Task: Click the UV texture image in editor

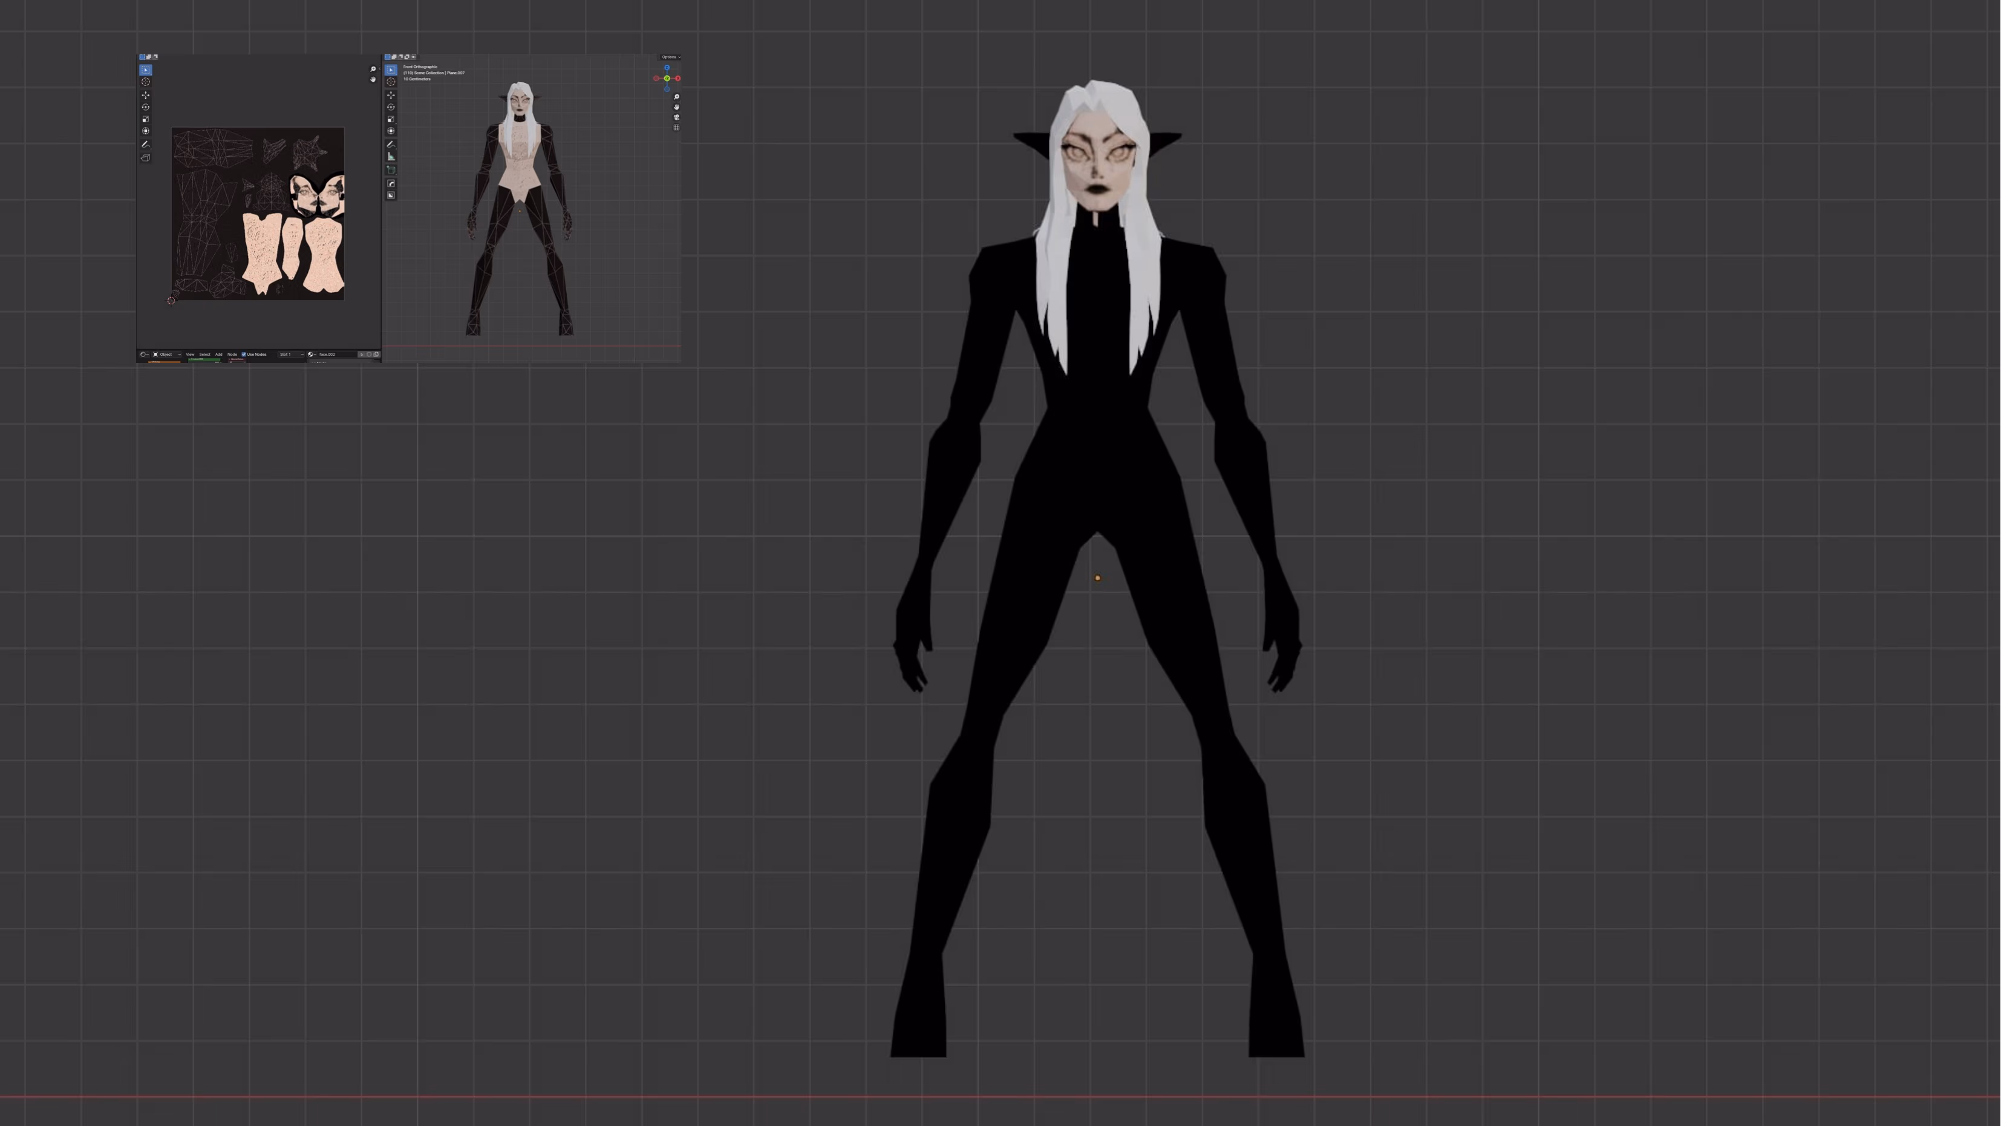Action: (x=257, y=214)
